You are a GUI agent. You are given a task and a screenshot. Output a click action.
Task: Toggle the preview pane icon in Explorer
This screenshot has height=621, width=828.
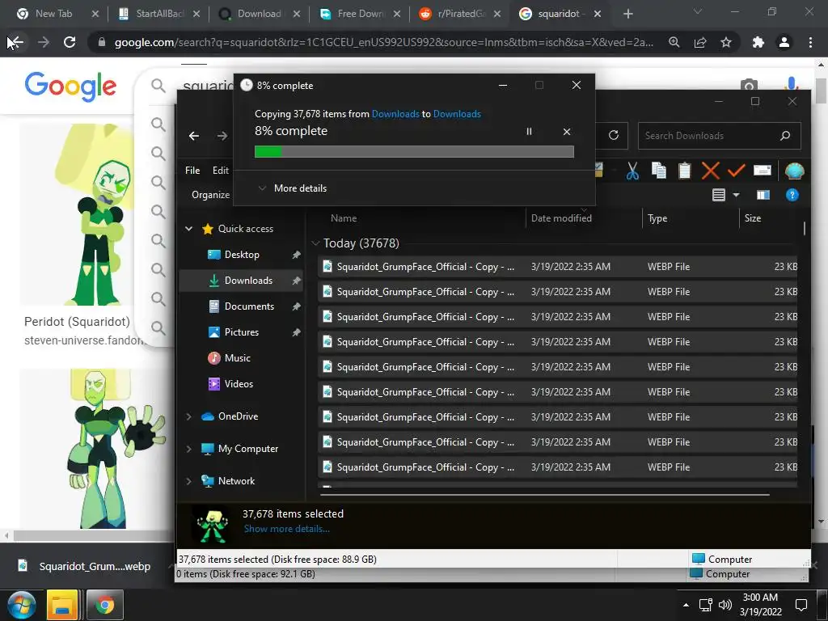point(763,196)
